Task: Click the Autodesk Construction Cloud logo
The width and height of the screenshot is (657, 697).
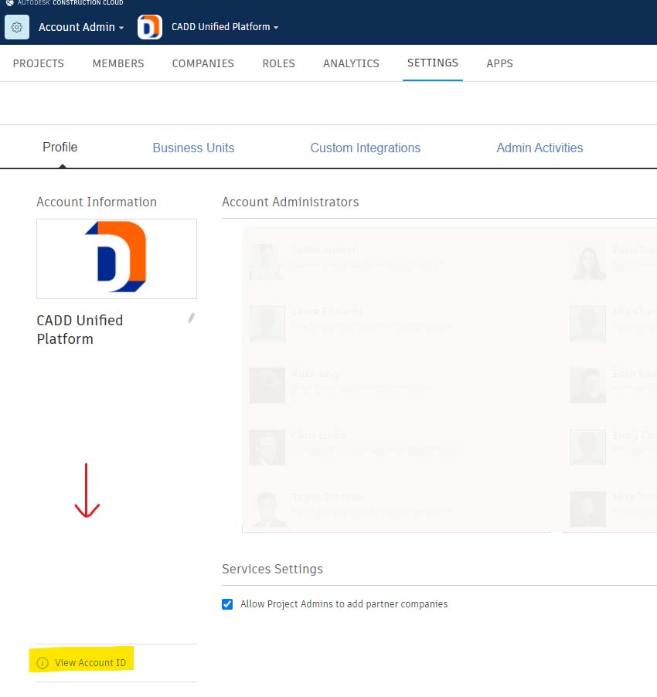Action: pyautogui.click(x=64, y=2)
